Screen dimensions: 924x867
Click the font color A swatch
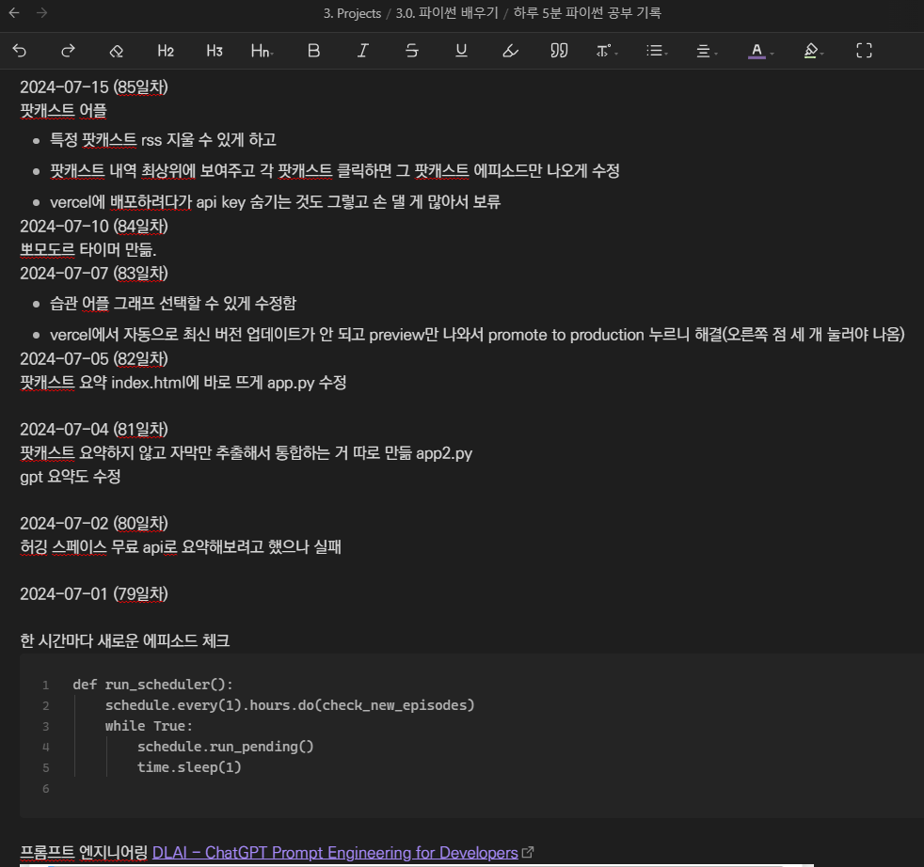click(757, 51)
